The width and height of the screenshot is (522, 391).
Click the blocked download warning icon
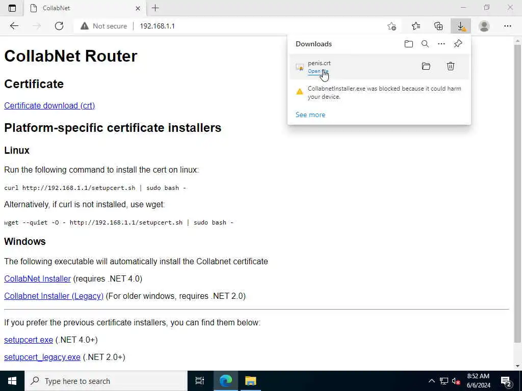(300, 92)
